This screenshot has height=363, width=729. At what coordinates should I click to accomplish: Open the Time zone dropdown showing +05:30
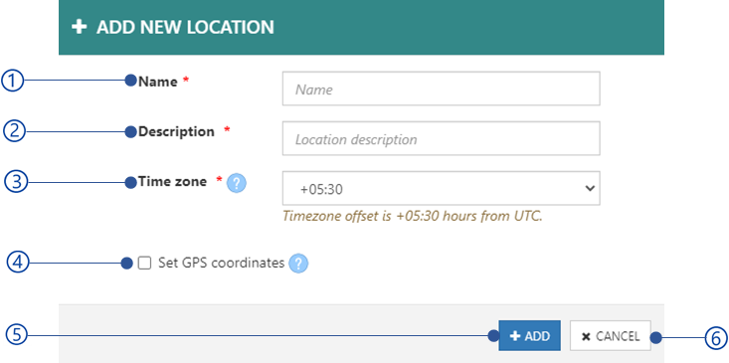[x=441, y=188]
